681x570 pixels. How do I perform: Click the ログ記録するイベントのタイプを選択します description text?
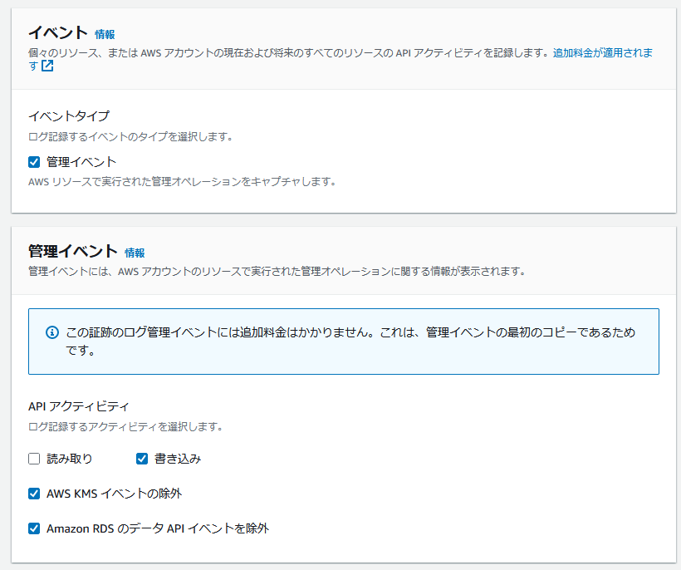[130, 136]
